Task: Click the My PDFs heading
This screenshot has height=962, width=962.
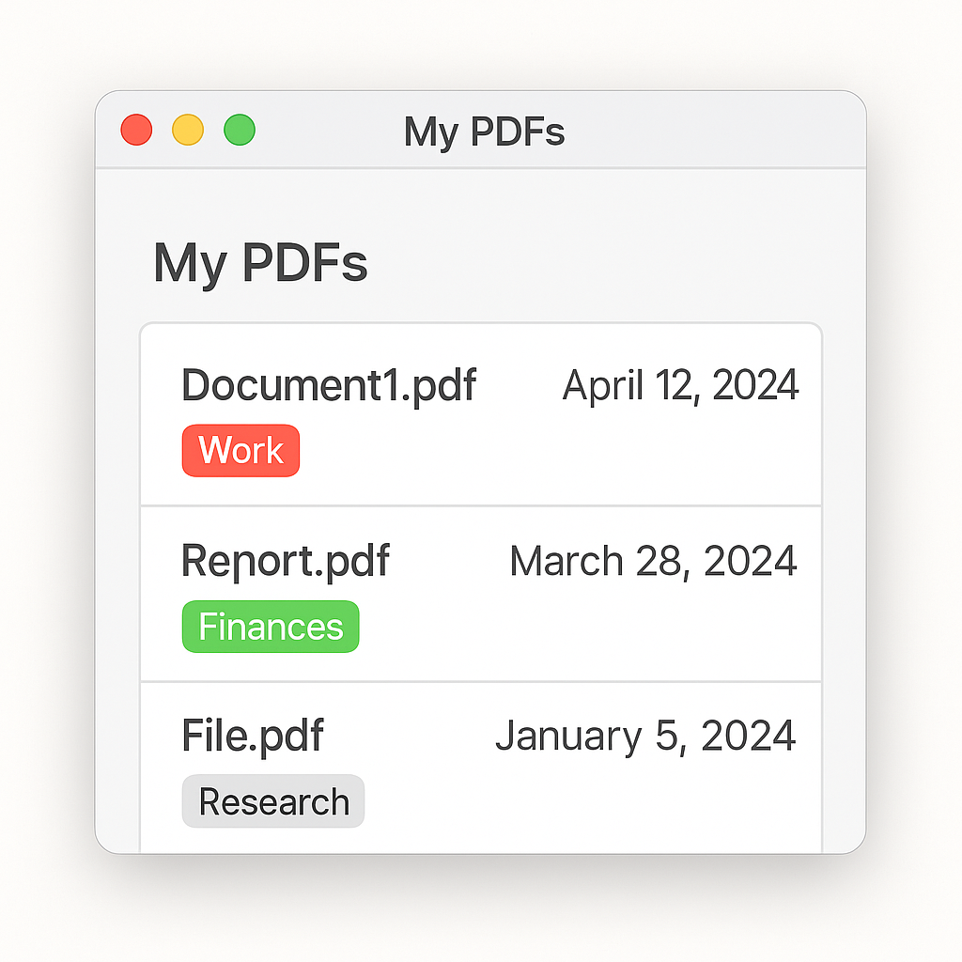Action: (x=261, y=263)
